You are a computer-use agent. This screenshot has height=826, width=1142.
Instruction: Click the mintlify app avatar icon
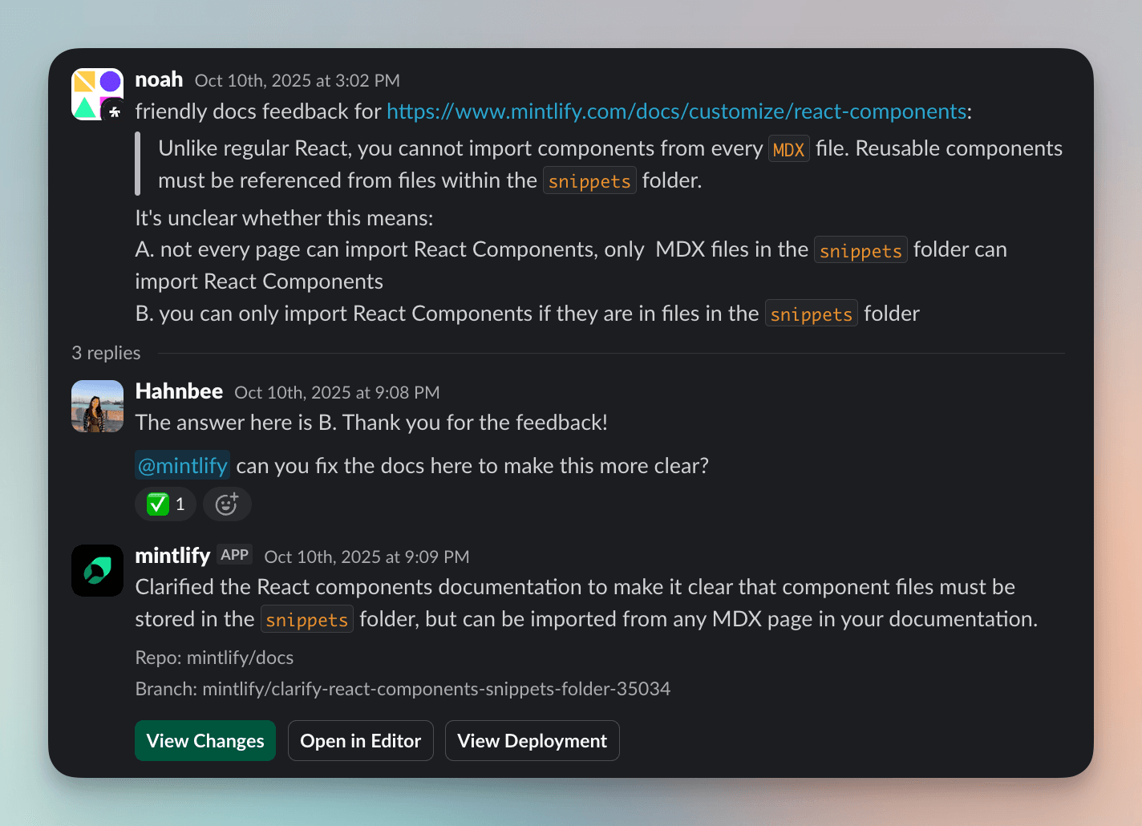click(97, 570)
